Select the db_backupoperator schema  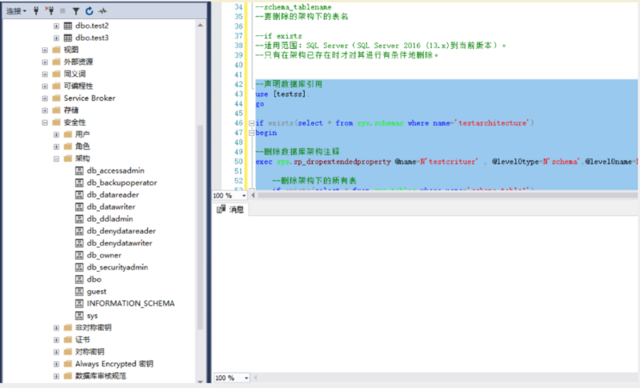[x=122, y=182]
